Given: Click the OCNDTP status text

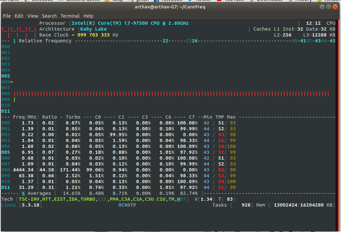Looking at the screenshot, I should pyautogui.click(x=127, y=205).
